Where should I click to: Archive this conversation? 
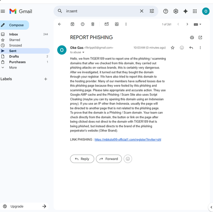[72, 24]
